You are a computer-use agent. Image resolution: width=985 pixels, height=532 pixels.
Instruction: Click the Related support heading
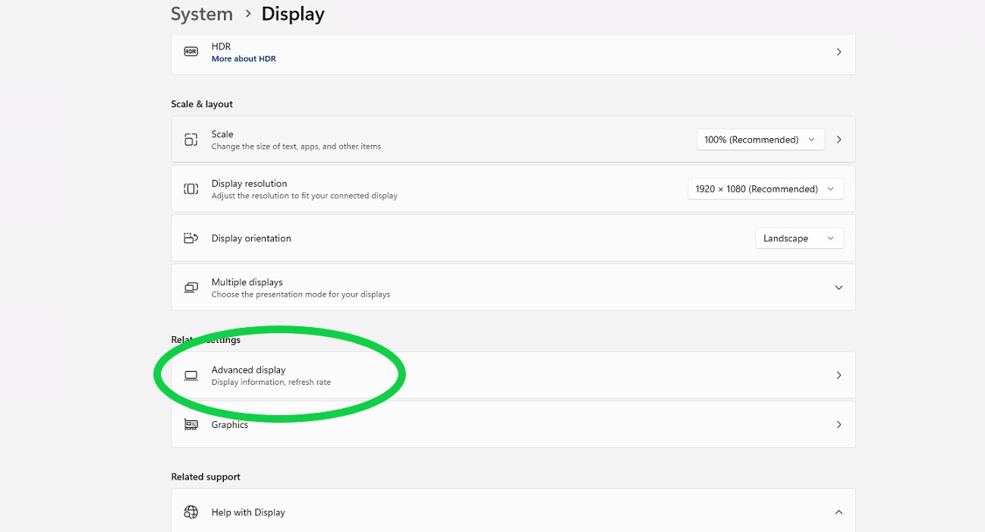206,477
